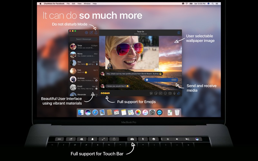Image resolution: width=258 pixels, height=161 pixels.
Task: Open the Edit menu
Action: [74, 4]
